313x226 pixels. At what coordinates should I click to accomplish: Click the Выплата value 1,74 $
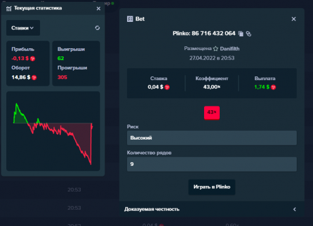coord(262,87)
